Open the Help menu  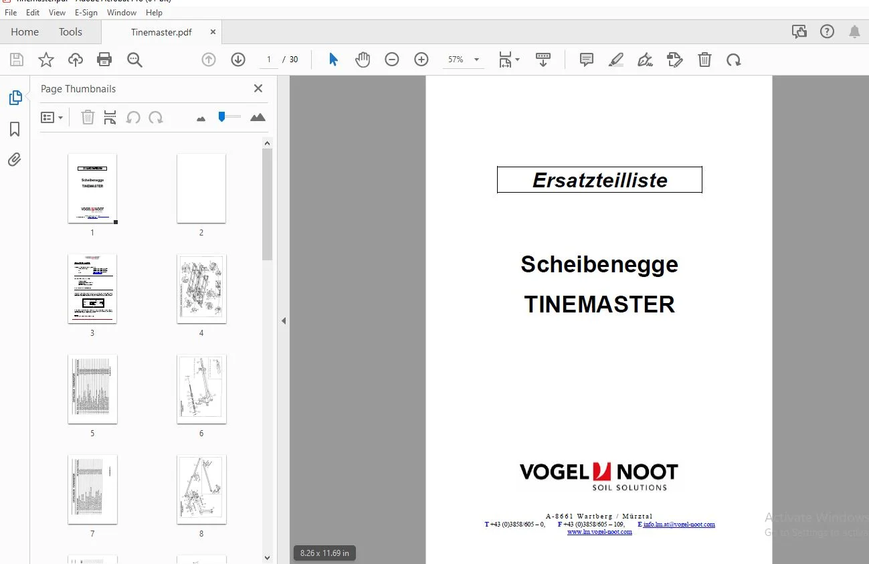(154, 13)
